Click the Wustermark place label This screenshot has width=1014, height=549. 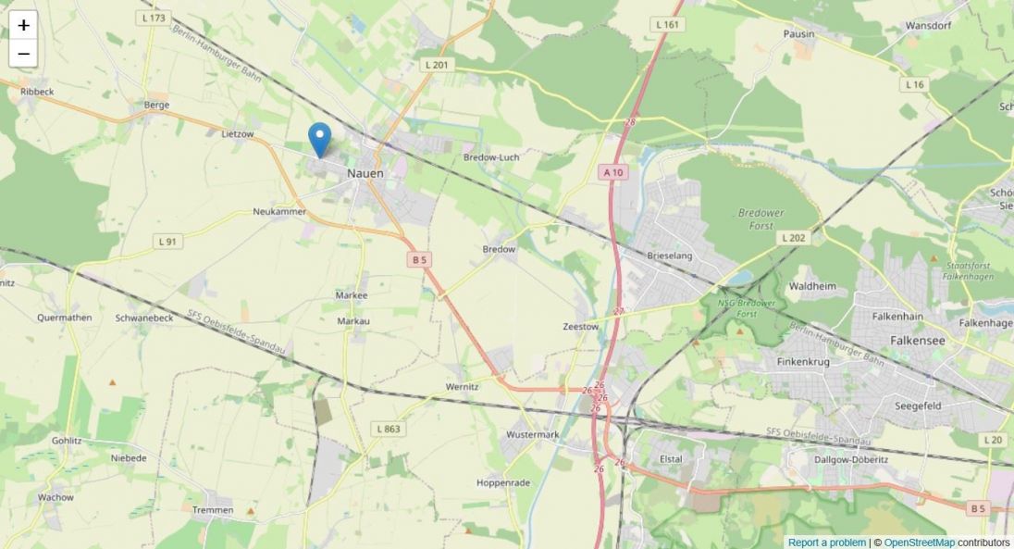(532, 434)
